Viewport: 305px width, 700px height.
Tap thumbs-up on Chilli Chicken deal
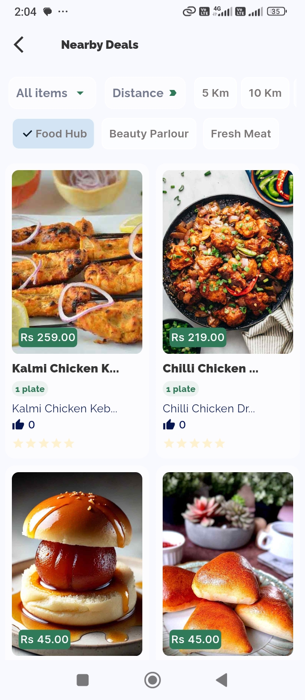[169, 425]
